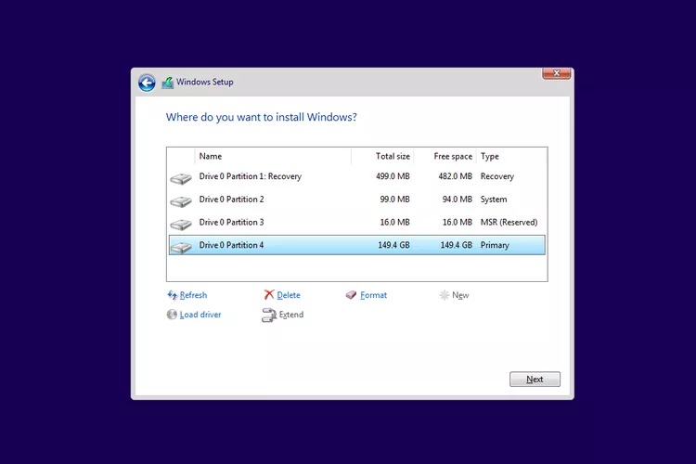This screenshot has width=696, height=464.
Task: Click the Type column header
Action: pos(490,157)
